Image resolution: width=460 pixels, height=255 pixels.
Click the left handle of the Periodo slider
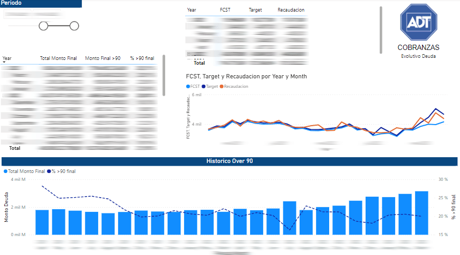[43, 26]
